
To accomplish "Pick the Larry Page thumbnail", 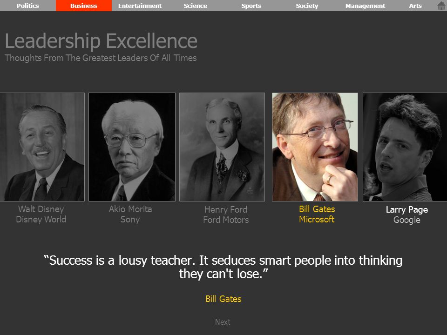I will (405, 147).
